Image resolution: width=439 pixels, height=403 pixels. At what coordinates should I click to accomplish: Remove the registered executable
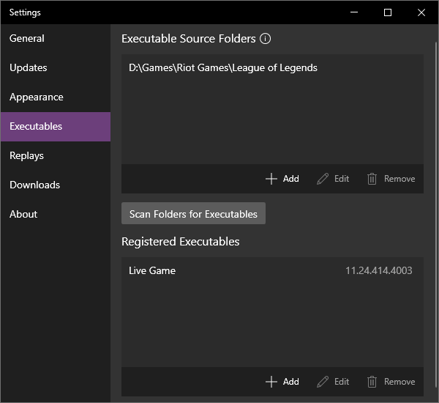(391, 382)
